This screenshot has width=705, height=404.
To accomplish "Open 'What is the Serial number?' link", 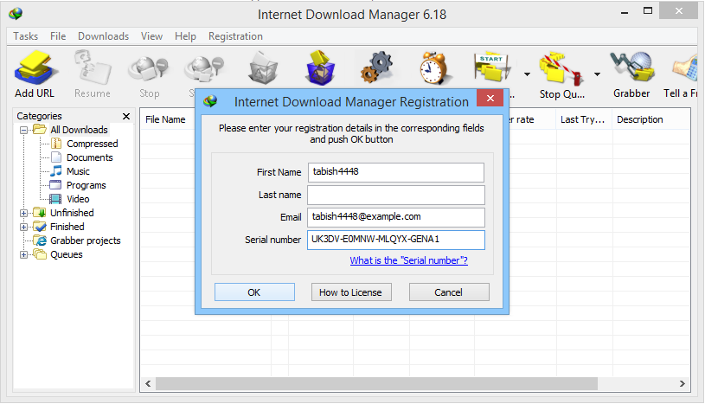I will tap(408, 260).
